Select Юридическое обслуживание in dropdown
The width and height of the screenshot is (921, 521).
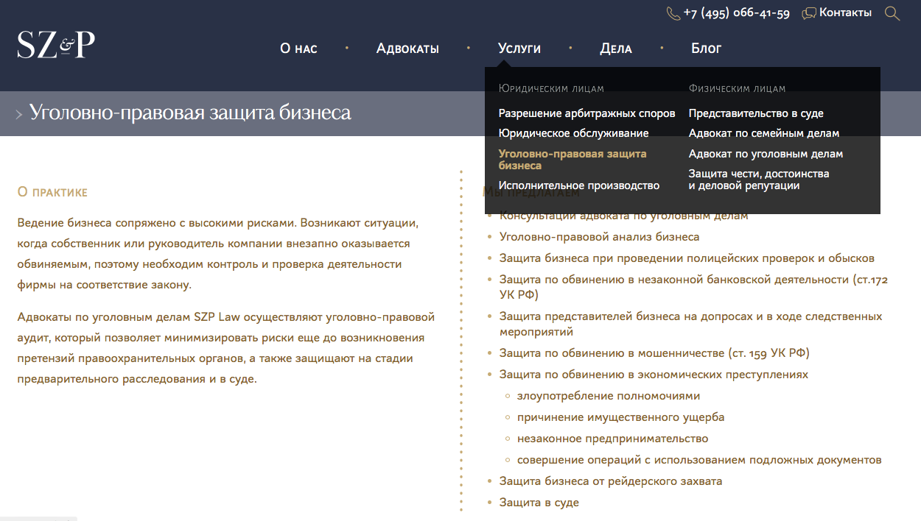click(x=574, y=133)
